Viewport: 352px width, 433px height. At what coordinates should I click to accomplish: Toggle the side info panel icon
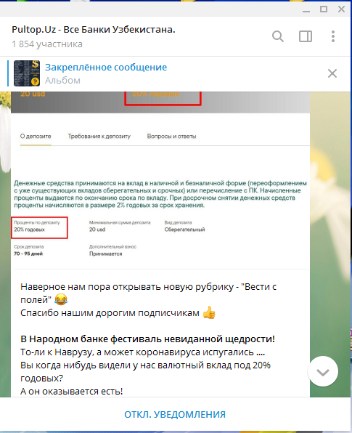click(x=306, y=36)
